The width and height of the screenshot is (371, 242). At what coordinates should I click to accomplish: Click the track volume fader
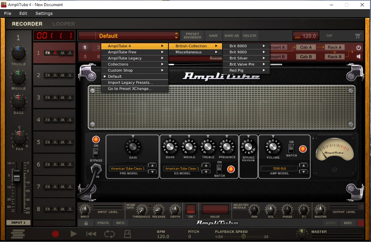pyautogui.click(x=16, y=176)
